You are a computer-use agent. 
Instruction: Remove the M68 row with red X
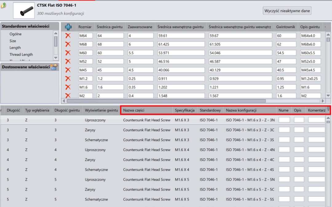(68, 44)
